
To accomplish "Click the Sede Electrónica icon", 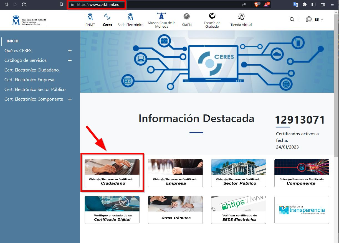I will [130, 19].
